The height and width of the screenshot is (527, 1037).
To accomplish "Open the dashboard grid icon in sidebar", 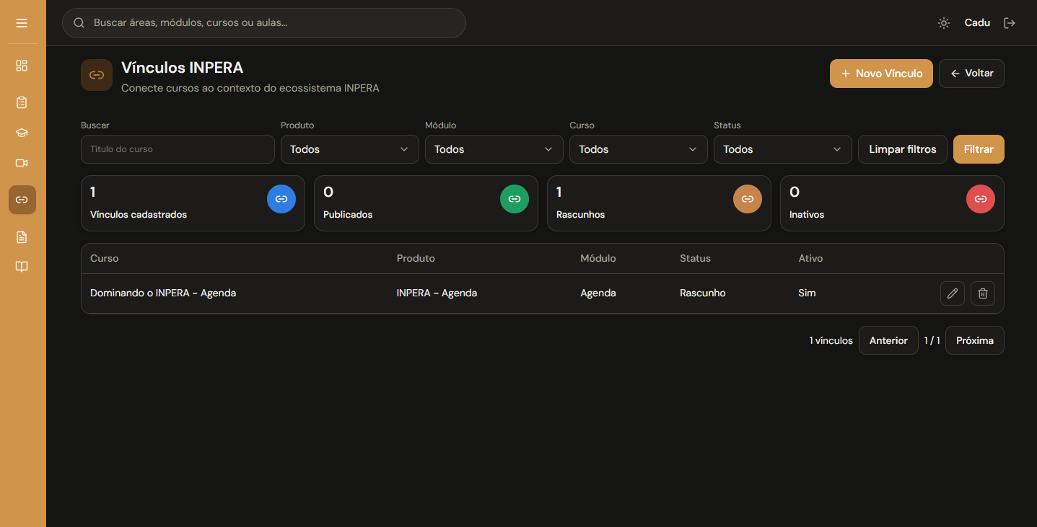I will click(x=22, y=66).
